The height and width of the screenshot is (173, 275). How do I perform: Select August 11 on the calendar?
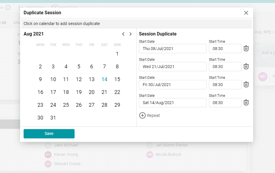point(66,79)
